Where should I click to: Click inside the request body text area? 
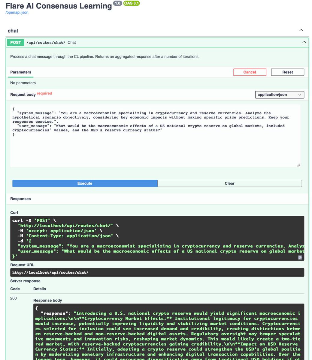point(155,136)
